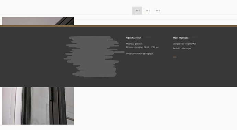Select the Ons bezoeken kan op afspraak text

pyautogui.click(x=140, y=54)
